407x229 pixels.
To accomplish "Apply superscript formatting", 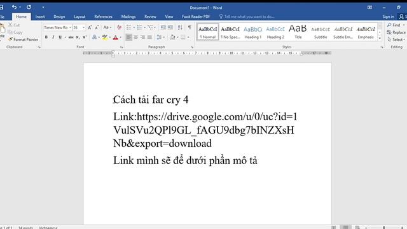I will (x=85, y=38).
